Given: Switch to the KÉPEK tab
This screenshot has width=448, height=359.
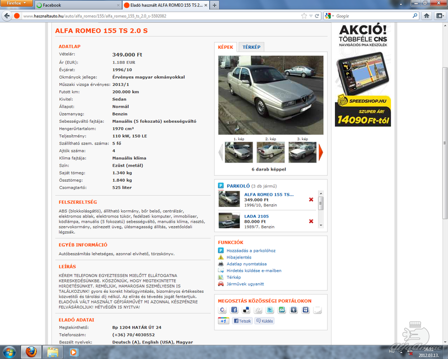Looking at the screenshot, I should click(x=226, y=47).
